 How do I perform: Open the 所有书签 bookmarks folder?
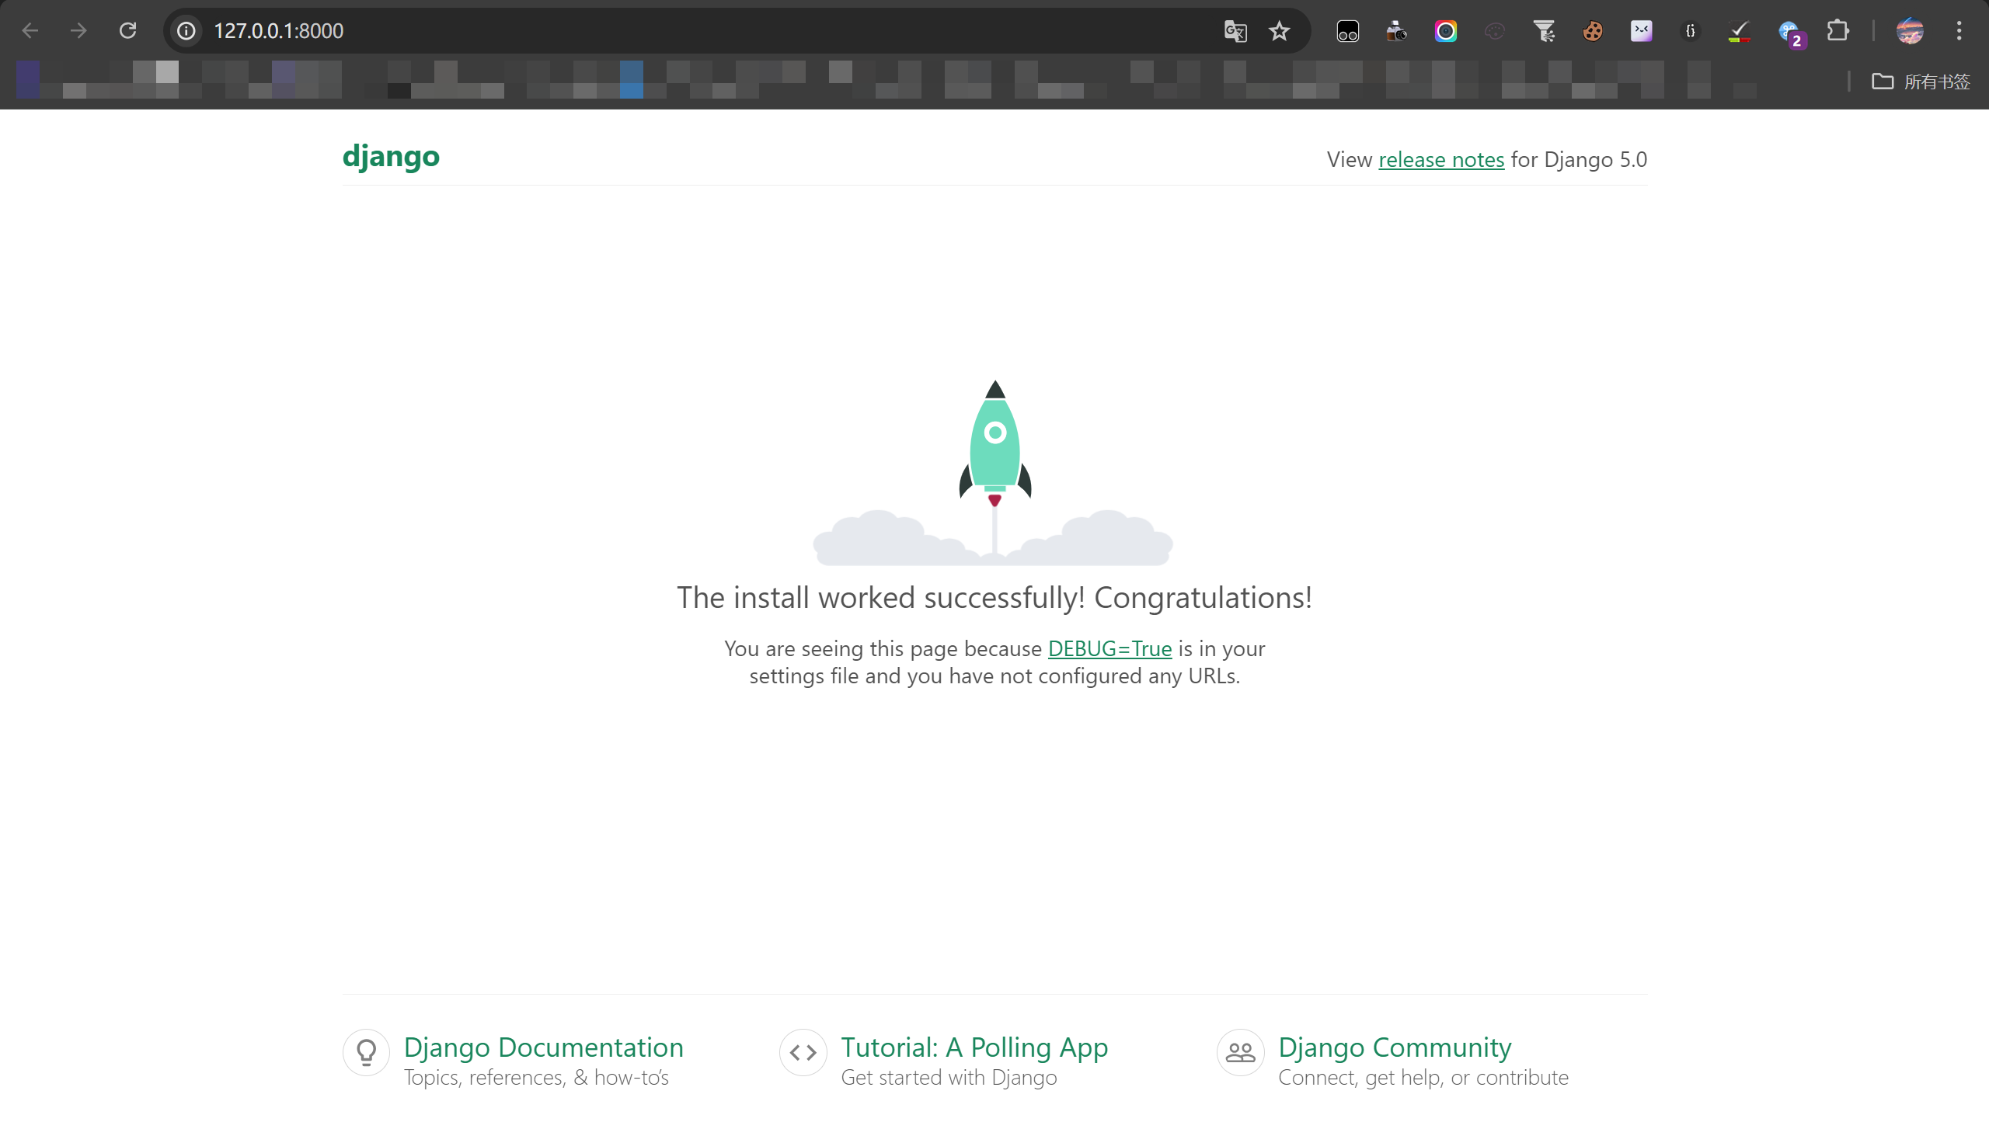[1921, 82]
